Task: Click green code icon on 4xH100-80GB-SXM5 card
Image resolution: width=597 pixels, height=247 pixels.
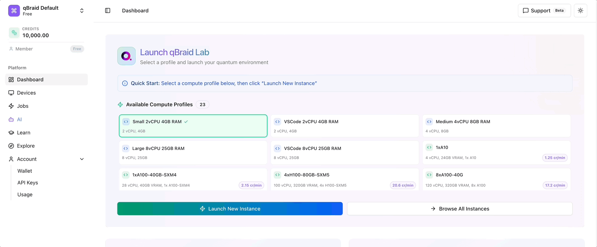Action: click(x=277, y=175)
